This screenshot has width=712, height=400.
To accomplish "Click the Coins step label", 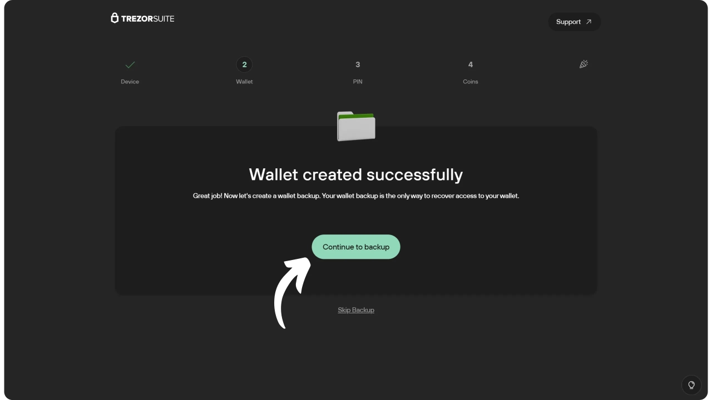I will (x=471, y=82).
